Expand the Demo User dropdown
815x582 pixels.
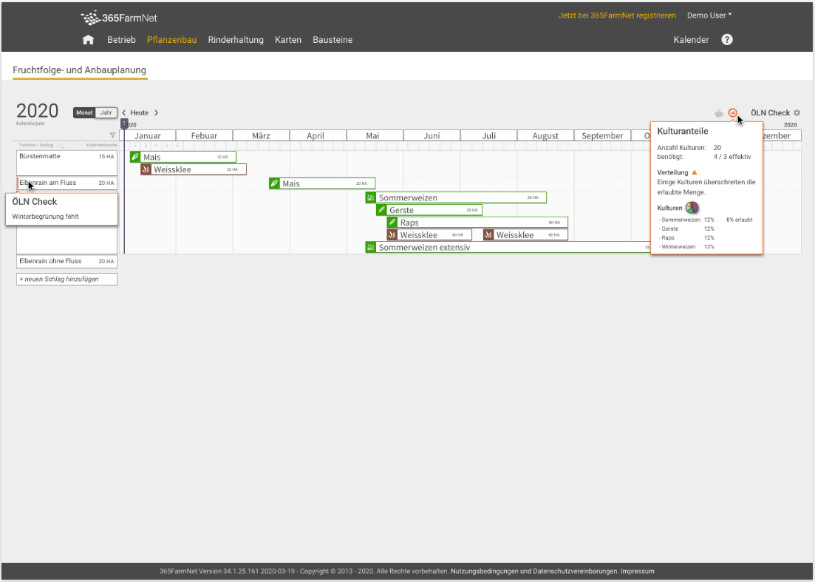(709, 16)
